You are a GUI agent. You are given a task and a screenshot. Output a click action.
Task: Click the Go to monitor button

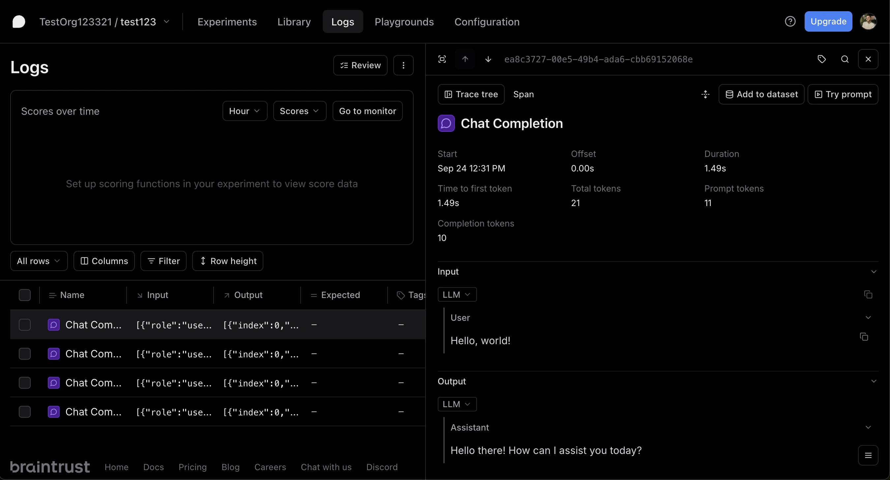(x=367, y=111)
